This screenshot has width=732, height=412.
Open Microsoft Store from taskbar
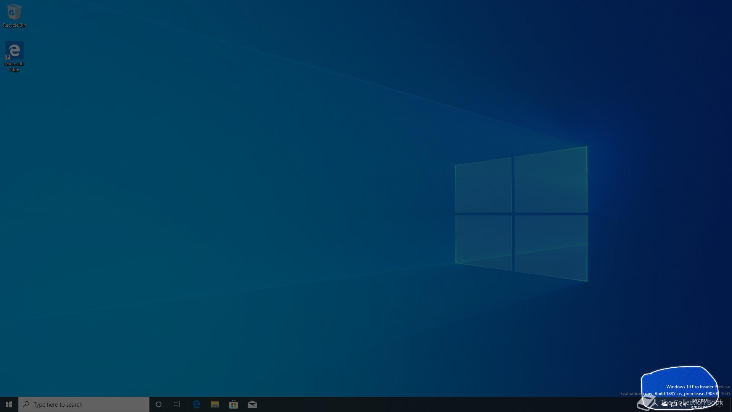point(233,404)
